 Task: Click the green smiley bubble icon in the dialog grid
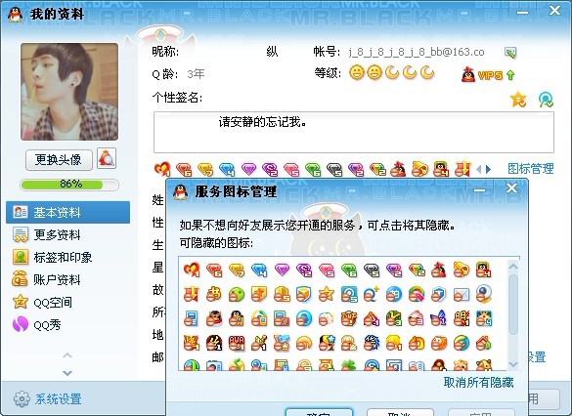tap(237, 294)
